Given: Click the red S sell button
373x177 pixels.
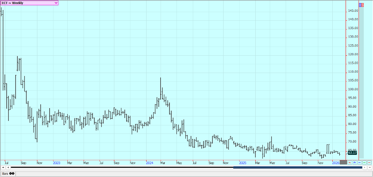Looking at the screenshot, I should [362, 5].
